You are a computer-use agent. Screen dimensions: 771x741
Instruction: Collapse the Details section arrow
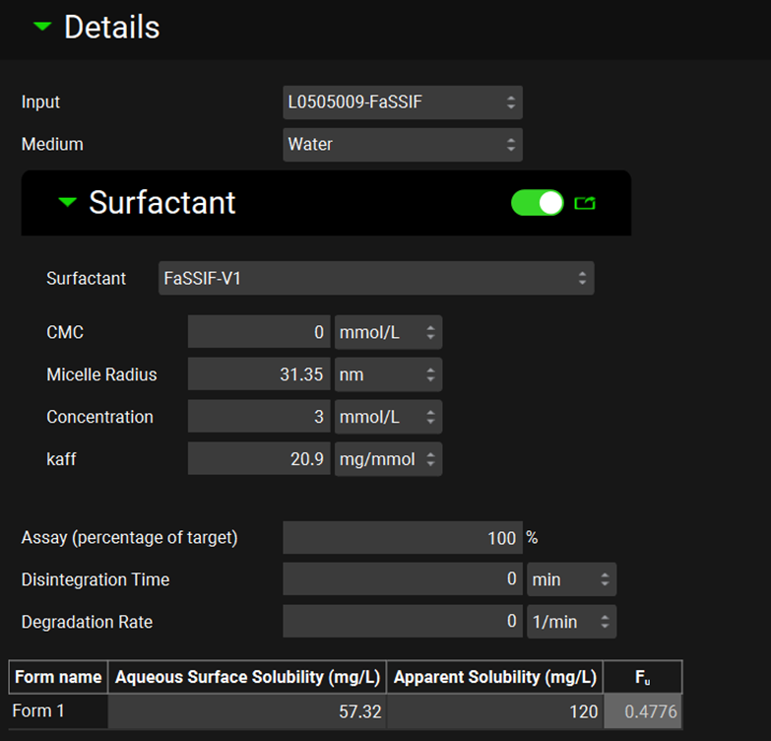pyautogui.click(x=41, y=28)
